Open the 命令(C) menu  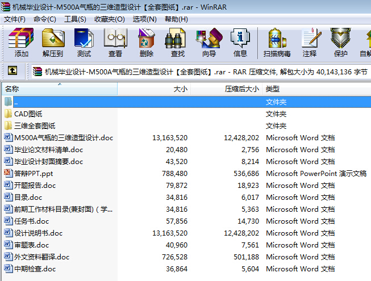click(45, 19)
